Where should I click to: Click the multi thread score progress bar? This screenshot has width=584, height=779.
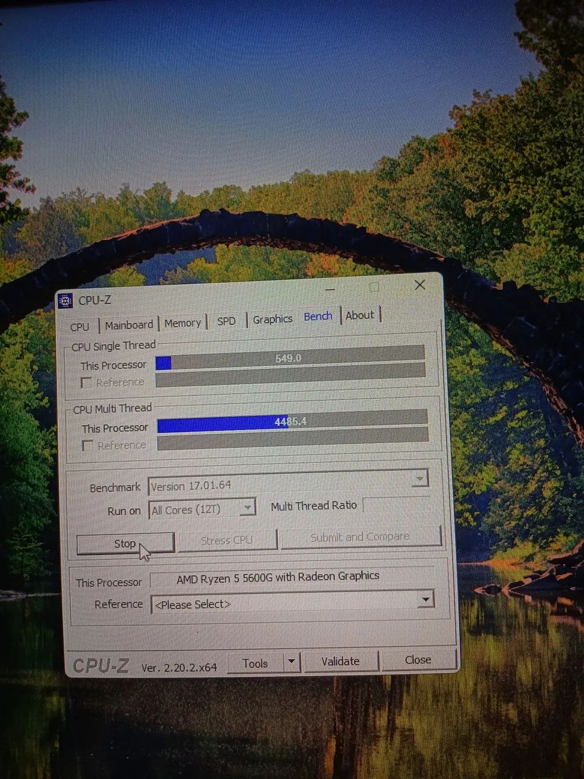click(x=292, y=422)
